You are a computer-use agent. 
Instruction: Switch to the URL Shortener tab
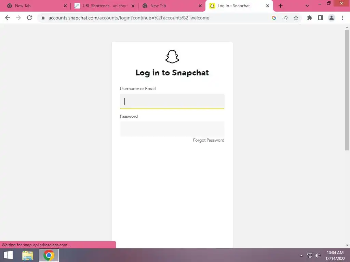coord(105,6)
